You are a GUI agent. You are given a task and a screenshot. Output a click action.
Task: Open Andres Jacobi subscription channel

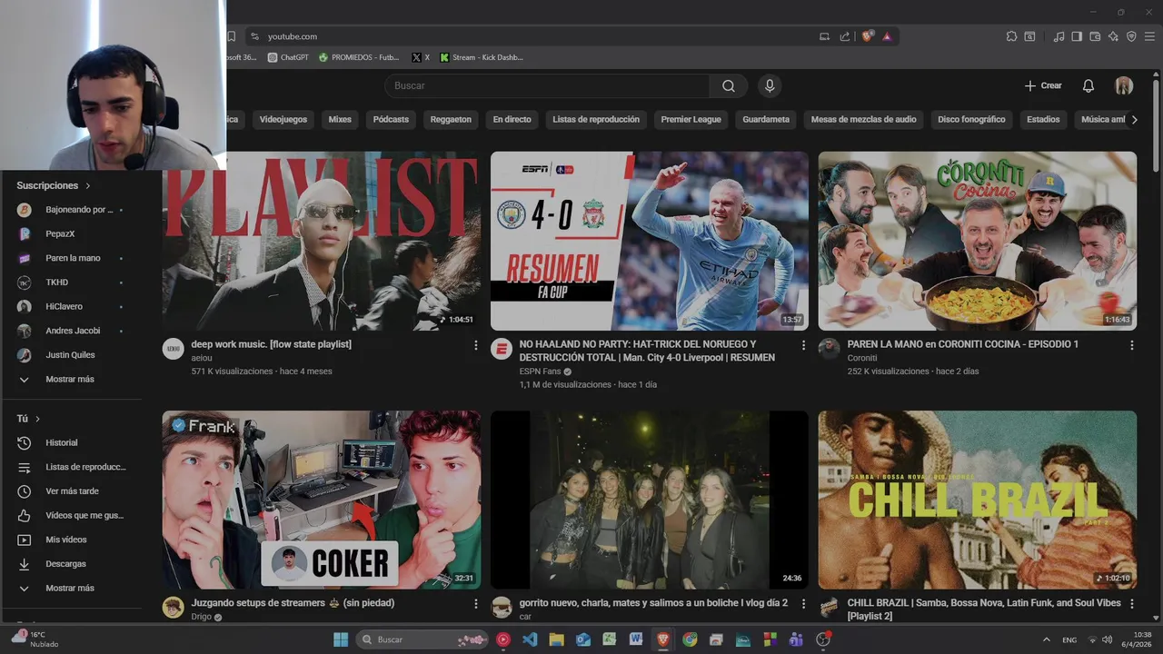coord(71,331)
